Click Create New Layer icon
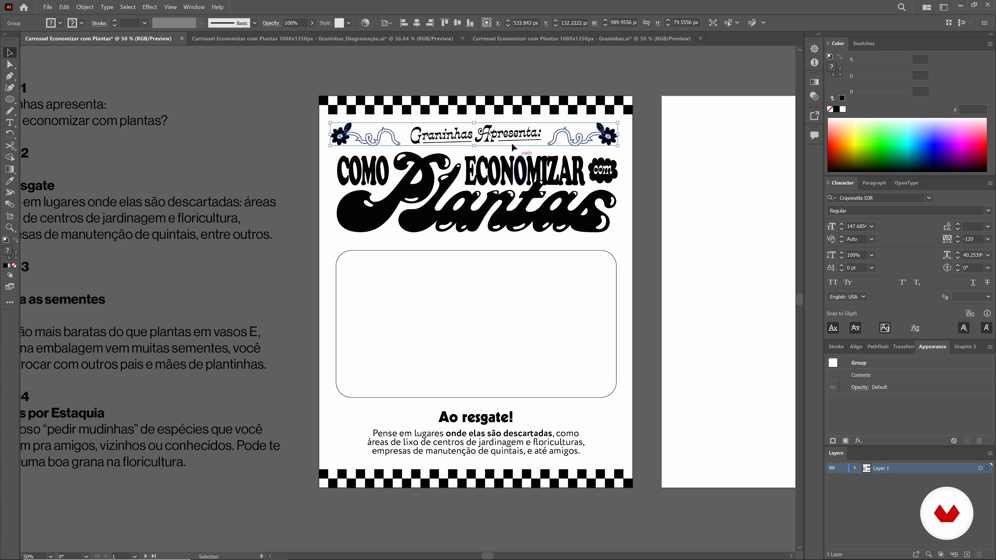The height and width of the screenshot is (560, 996). 967,554
